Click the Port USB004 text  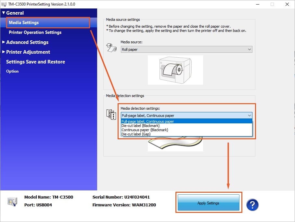tap(38, 205)
